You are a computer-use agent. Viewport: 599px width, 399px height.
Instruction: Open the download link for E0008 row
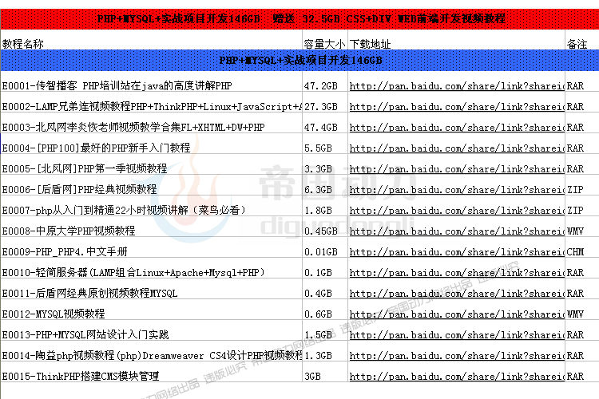click(457, 231)
